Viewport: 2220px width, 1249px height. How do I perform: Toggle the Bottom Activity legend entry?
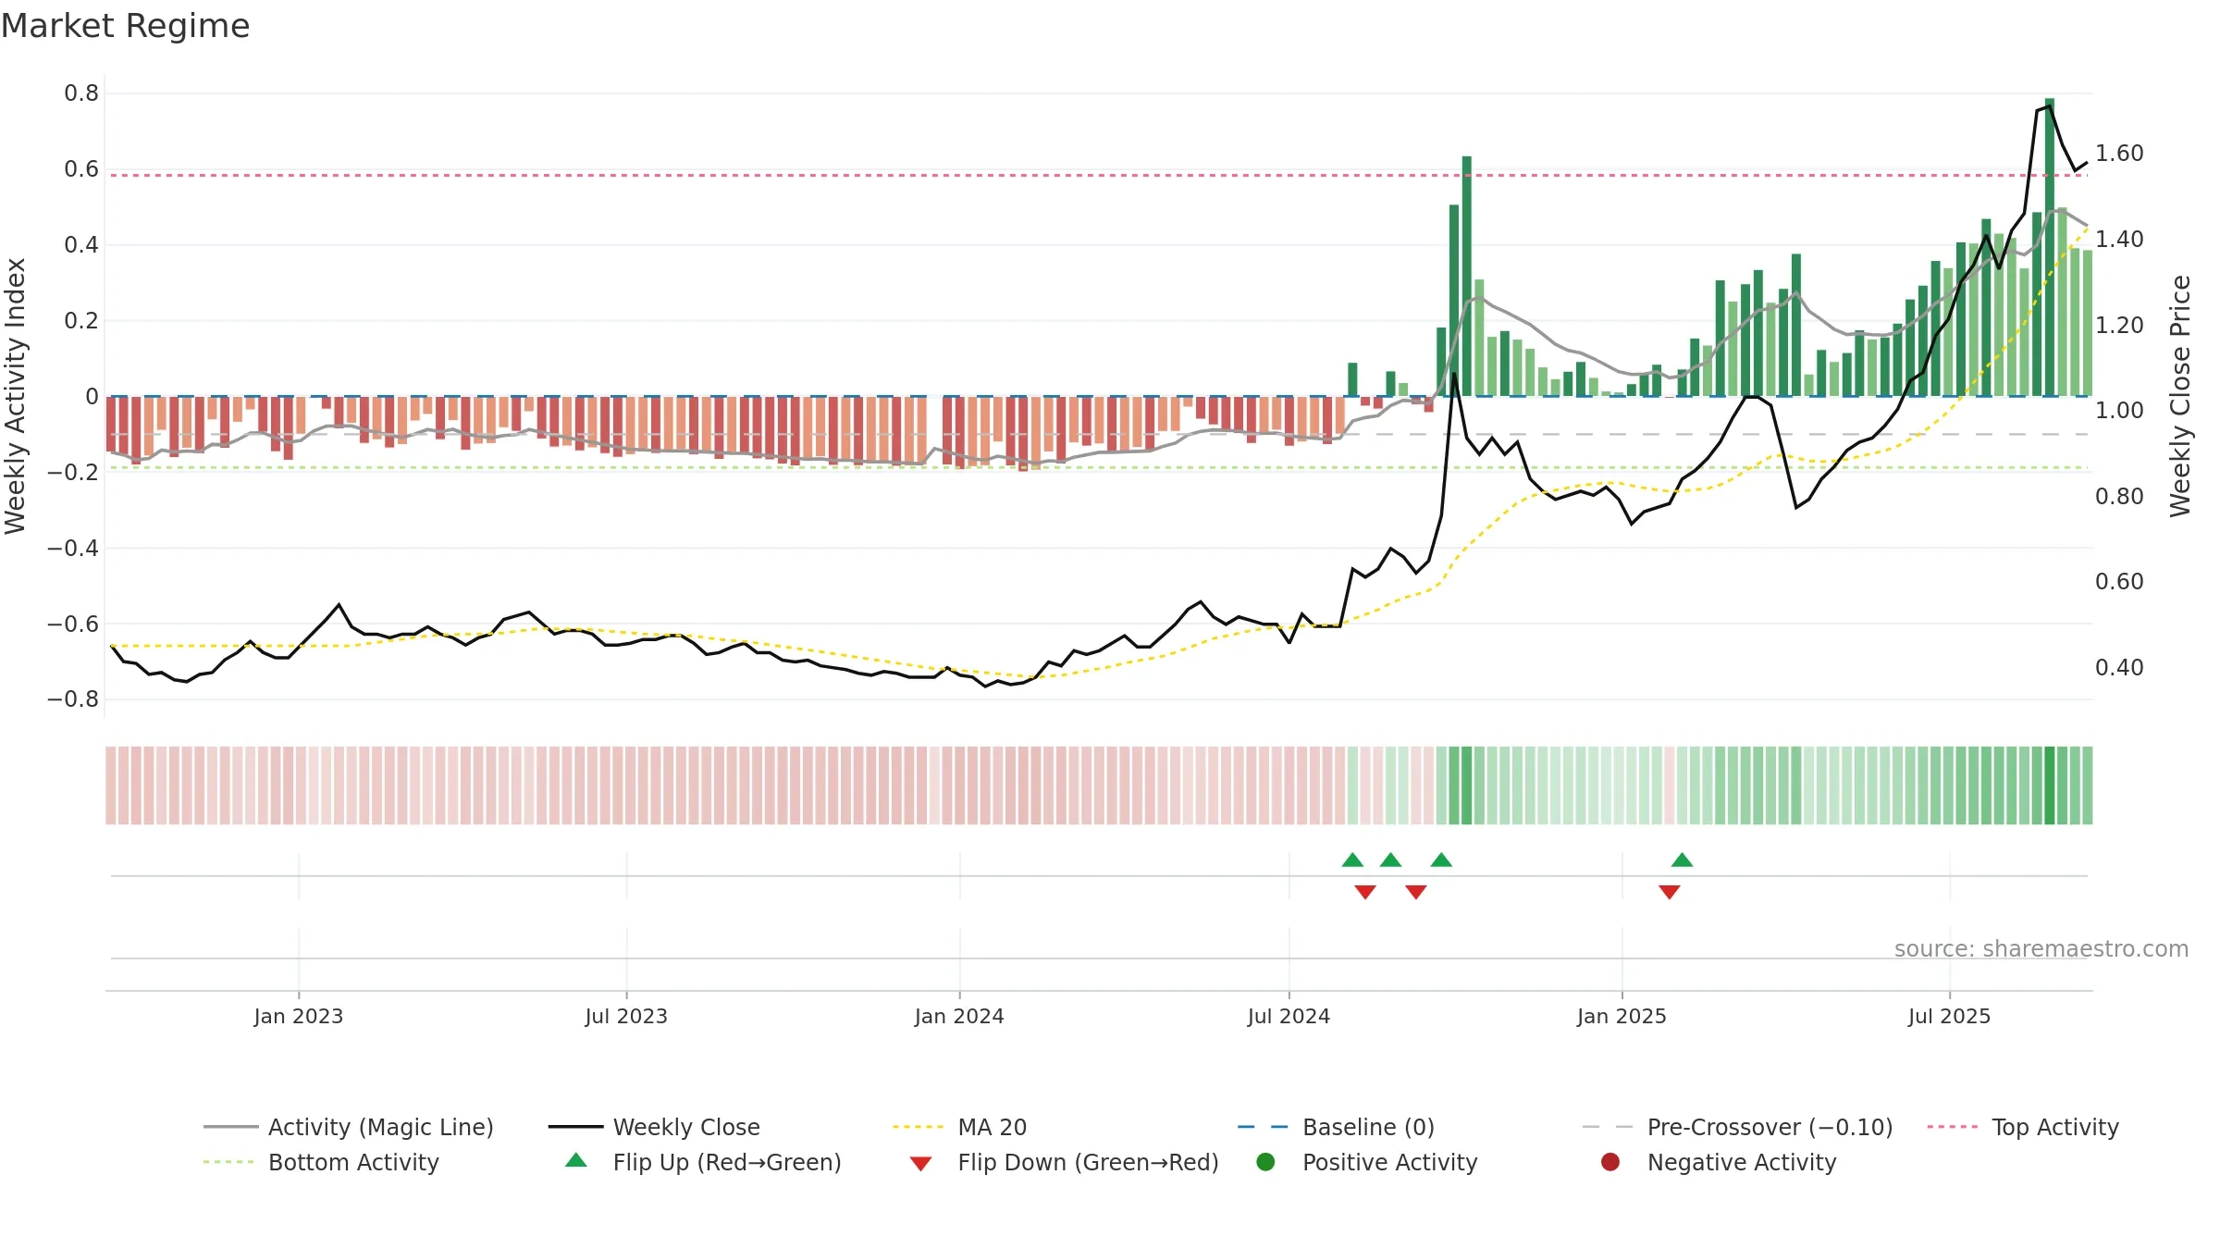click(x=321, y=1162)
